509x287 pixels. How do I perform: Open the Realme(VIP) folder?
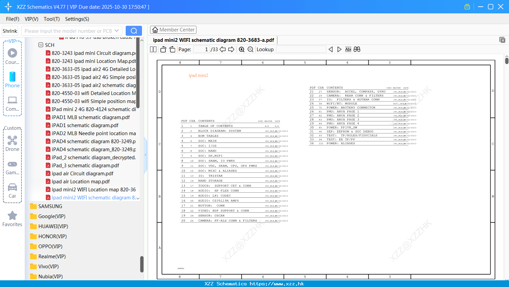(x=48, y=257)
